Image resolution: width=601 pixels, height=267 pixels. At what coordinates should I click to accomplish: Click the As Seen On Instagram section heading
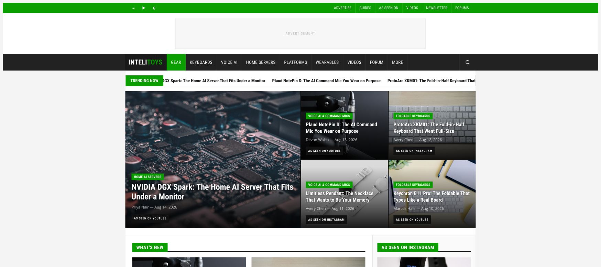coord(408,247)
